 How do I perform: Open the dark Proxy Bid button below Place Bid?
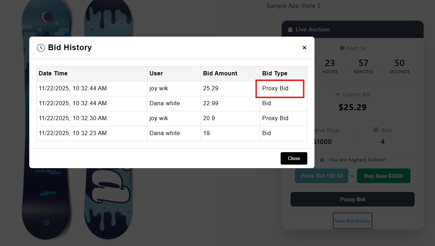pos(352,199)
